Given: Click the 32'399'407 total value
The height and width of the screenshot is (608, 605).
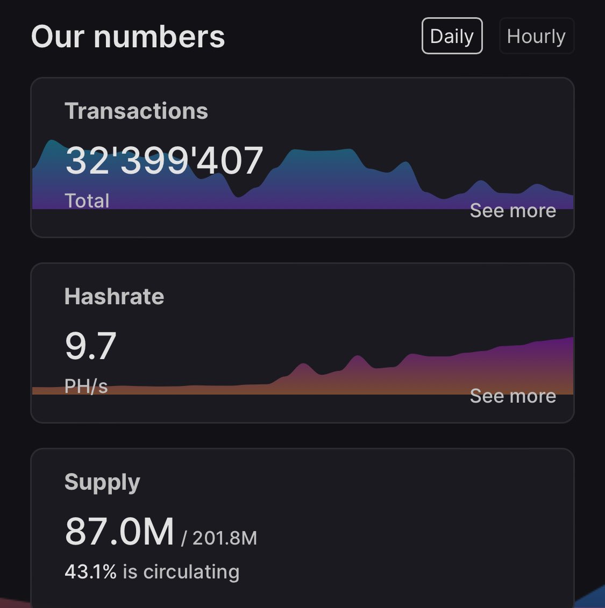Looking at the screenshot, I should click(x=164, y=160).
